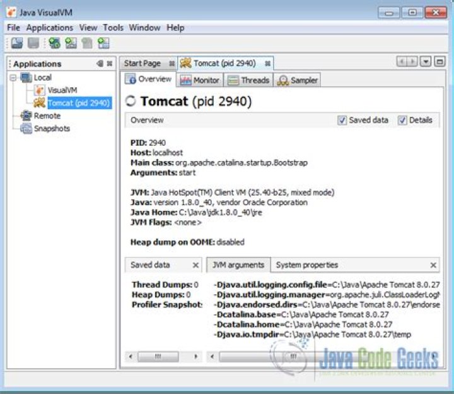The image size is (454, 394).
Task: Click the Java VisualVM title bar icon
Action: tap(11, 12)
